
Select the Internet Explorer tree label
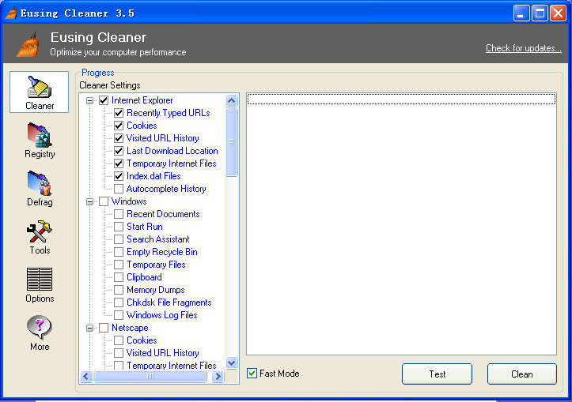pyautogui.click(x=142, y=100)
